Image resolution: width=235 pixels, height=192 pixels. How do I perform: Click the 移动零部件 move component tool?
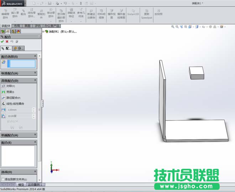[51, 13]
